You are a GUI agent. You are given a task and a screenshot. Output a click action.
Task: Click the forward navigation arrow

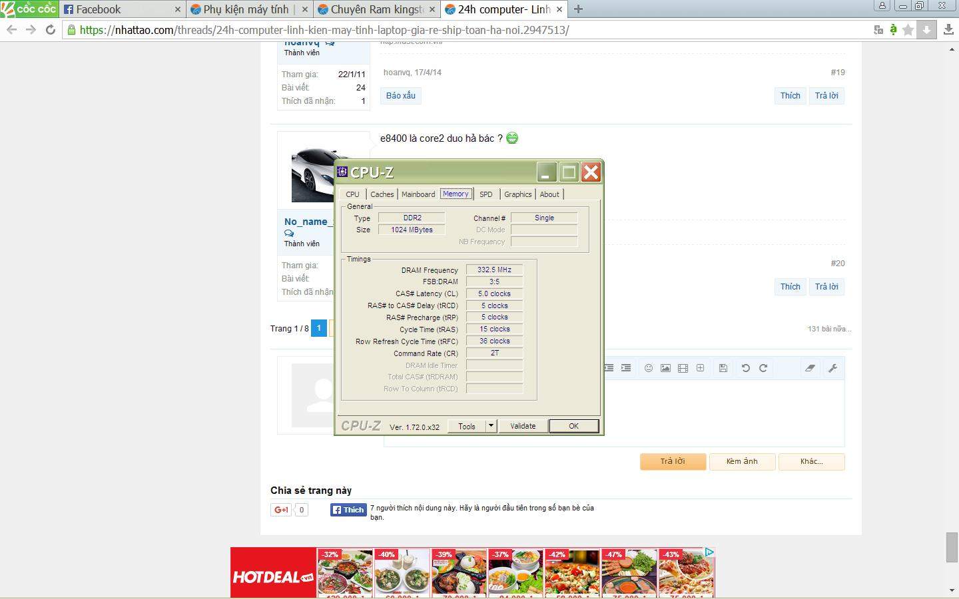pyautogui.click(x=31, y=29)
